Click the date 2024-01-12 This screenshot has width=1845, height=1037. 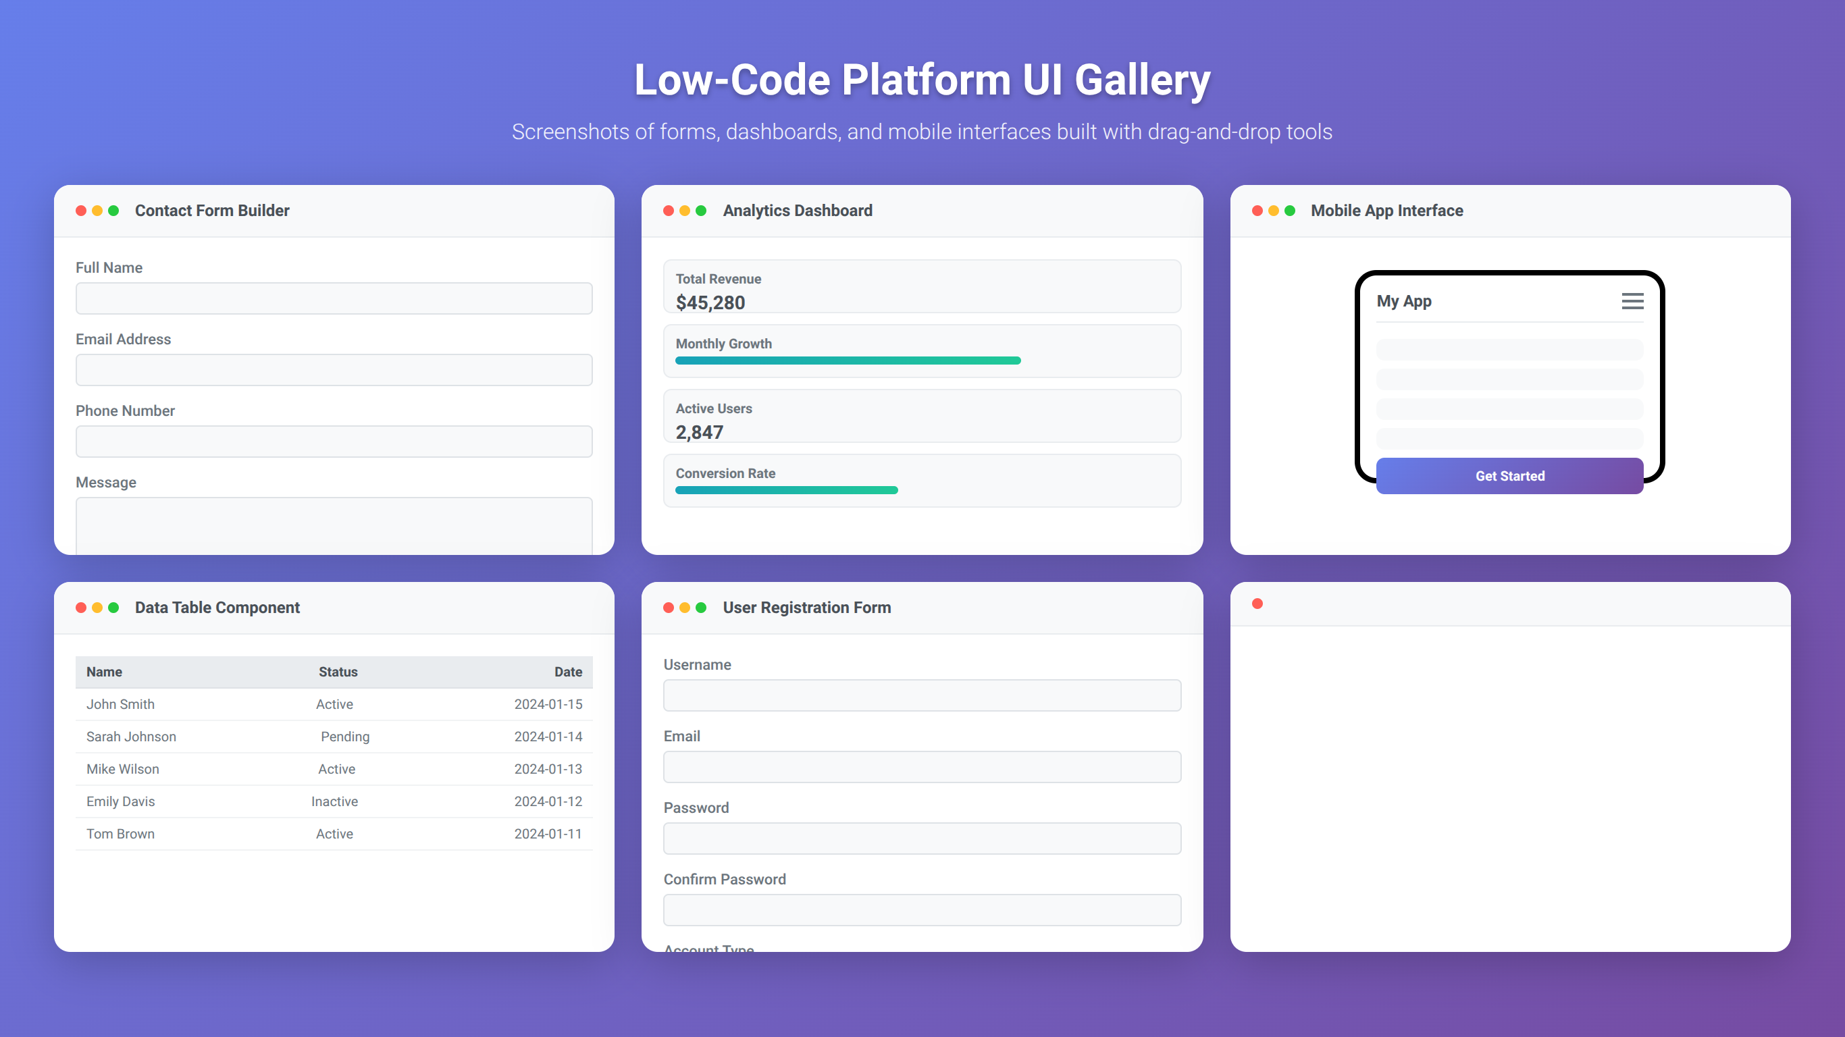pos(548,801)
